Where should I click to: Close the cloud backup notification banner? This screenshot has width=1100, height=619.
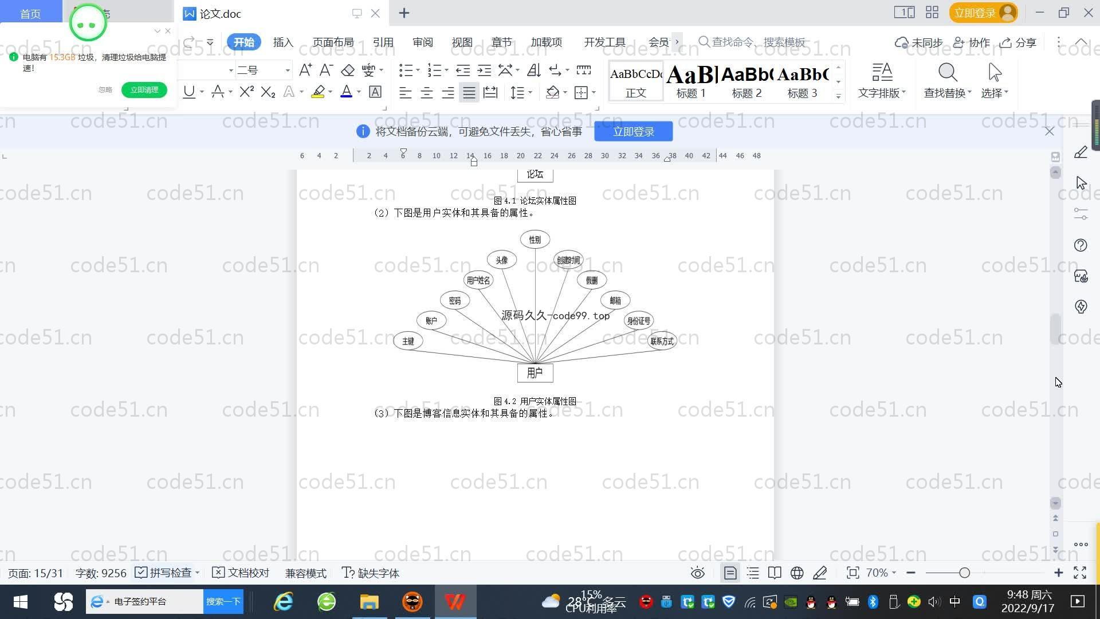(x=1049, y=131)
